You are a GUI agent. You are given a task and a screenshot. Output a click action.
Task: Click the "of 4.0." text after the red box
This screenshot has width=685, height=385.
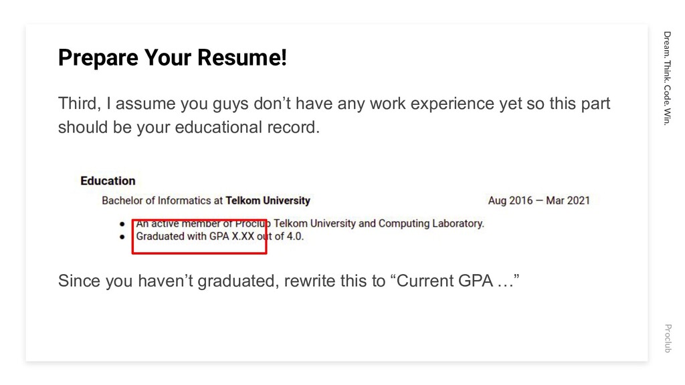click(x=289, y=236)
